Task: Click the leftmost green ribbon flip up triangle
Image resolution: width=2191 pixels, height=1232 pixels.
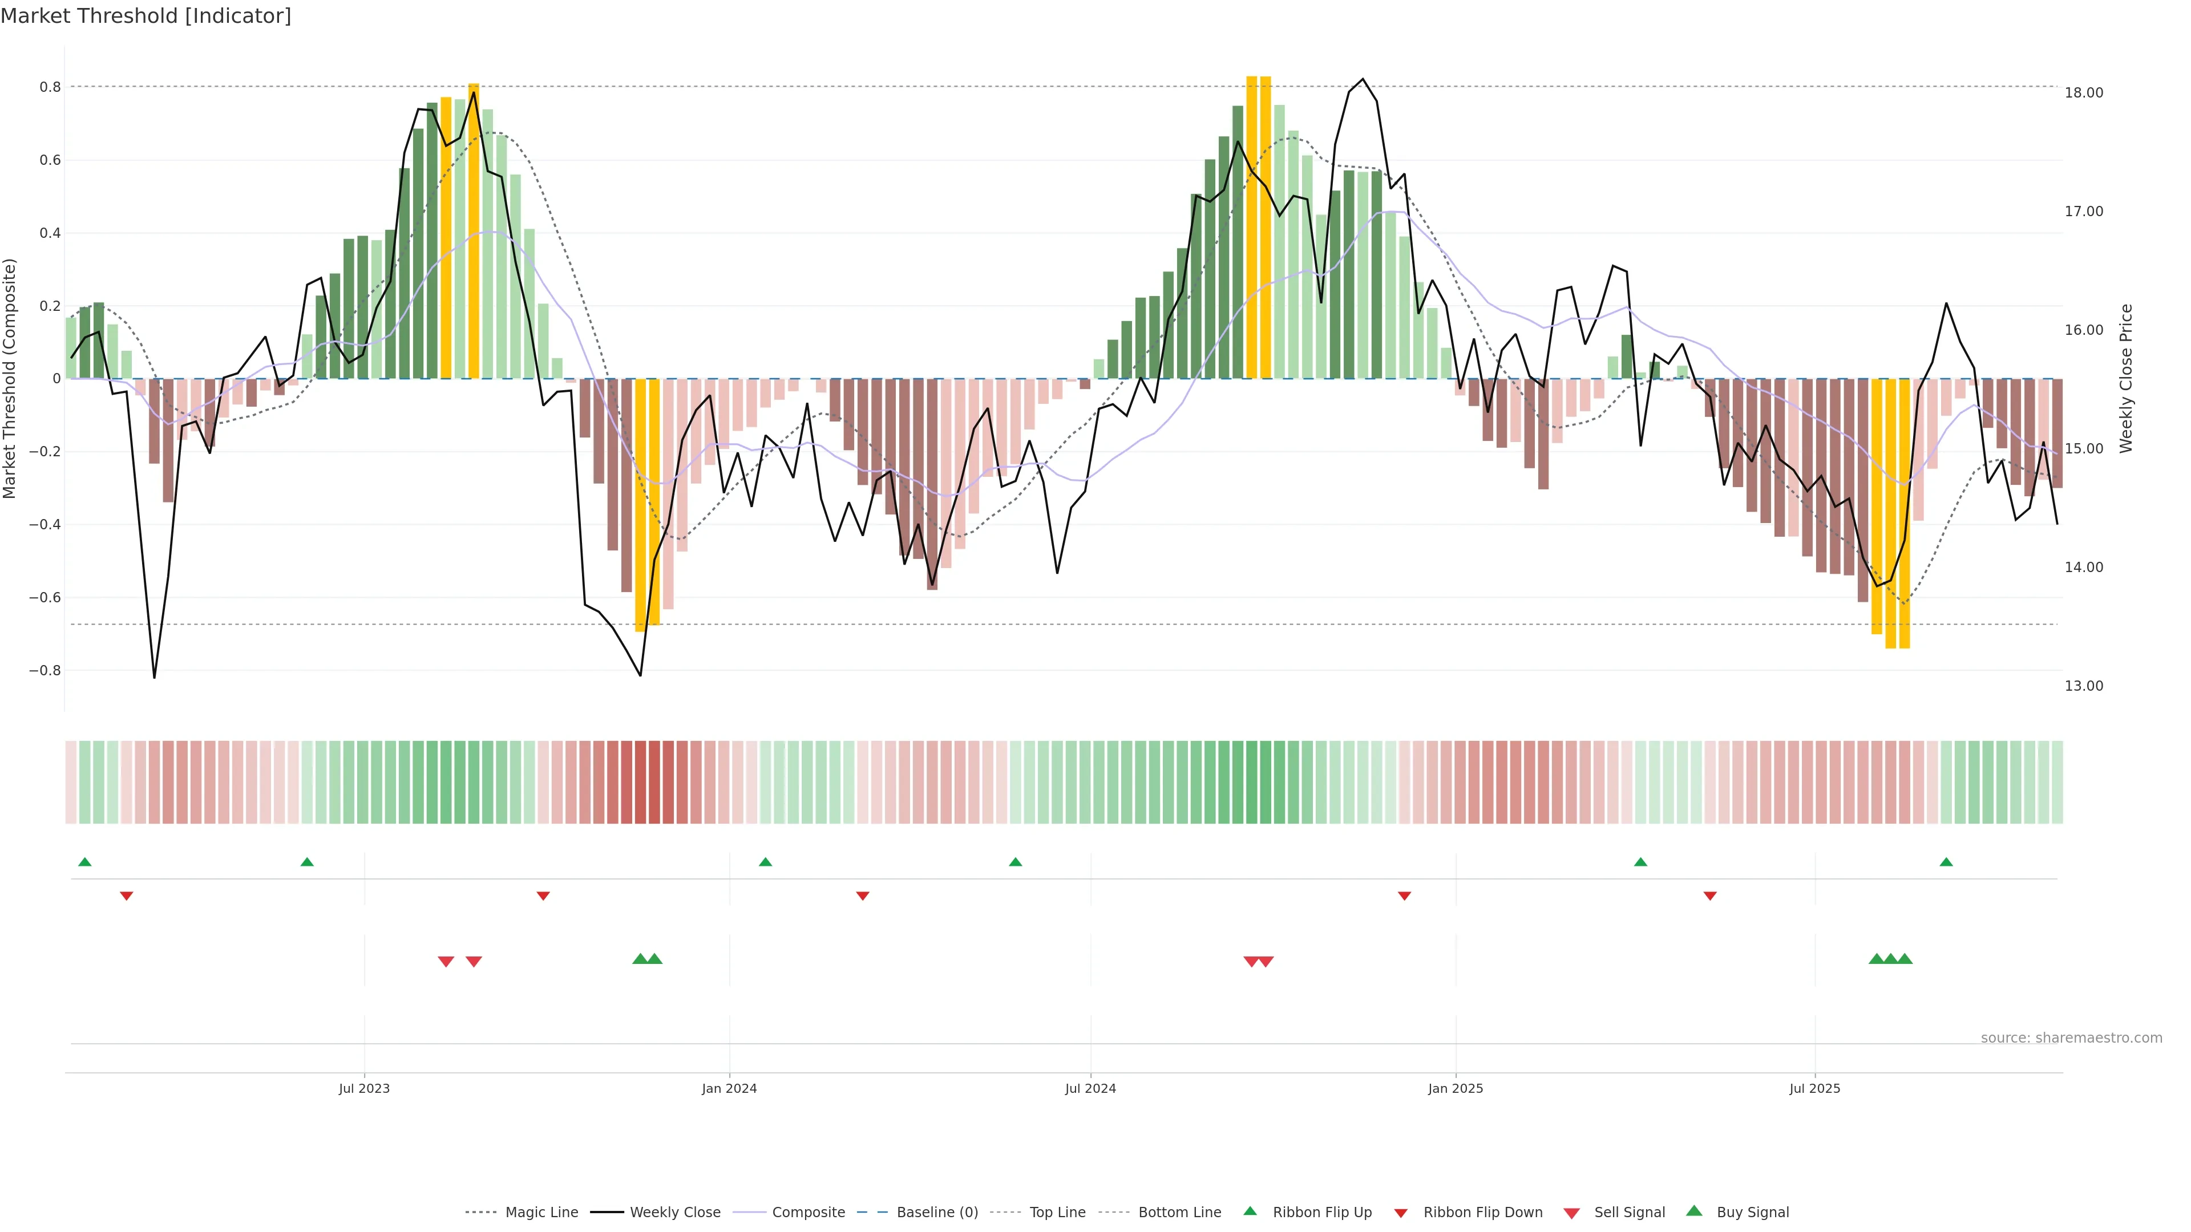Action: pyautogui.click(x=84, y=862)
